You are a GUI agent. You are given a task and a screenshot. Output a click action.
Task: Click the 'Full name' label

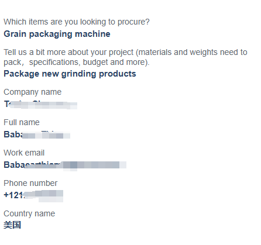click(22, 122)
